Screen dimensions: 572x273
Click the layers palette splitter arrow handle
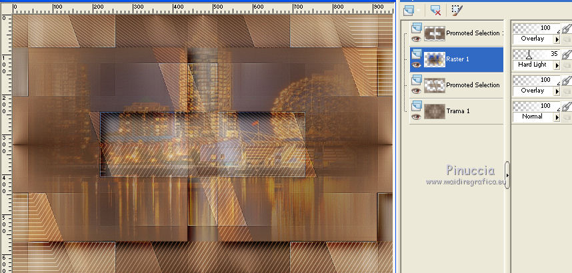(507, 175)
